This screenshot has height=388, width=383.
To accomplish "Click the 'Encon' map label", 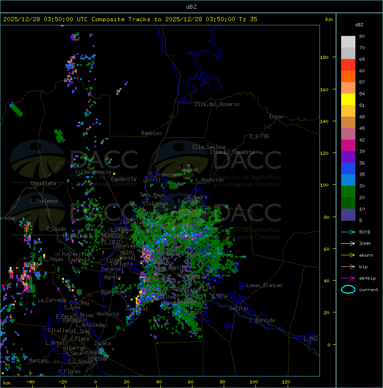I will click(276, 117).
